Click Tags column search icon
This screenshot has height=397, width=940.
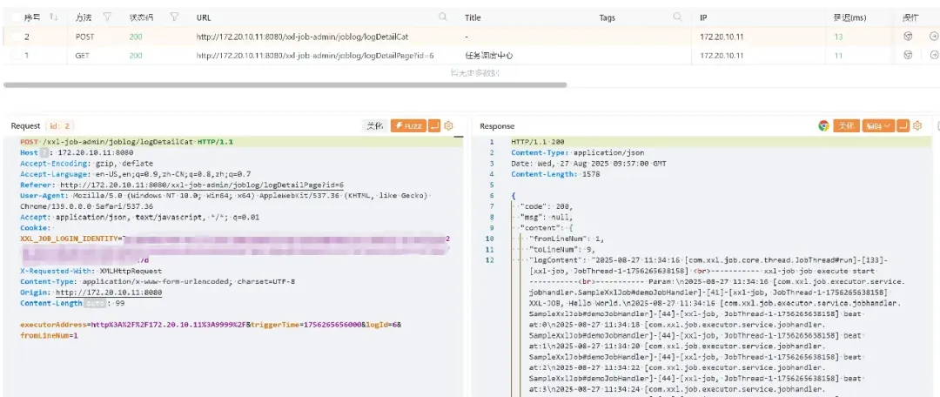tap(678, 17)
